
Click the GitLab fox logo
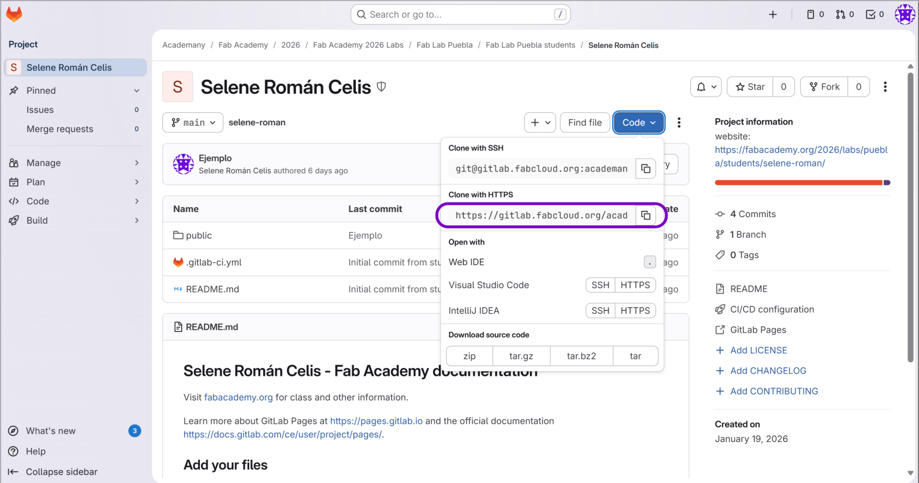(14, 14)
